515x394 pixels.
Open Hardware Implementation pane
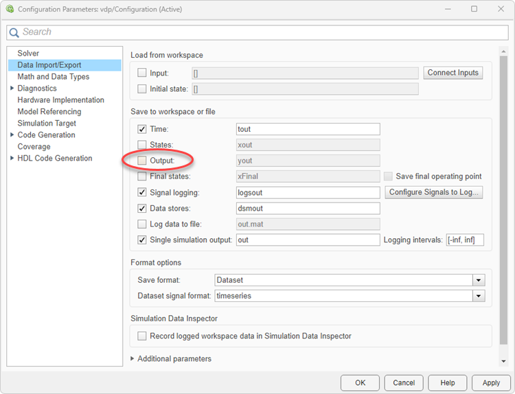point(60,100)
